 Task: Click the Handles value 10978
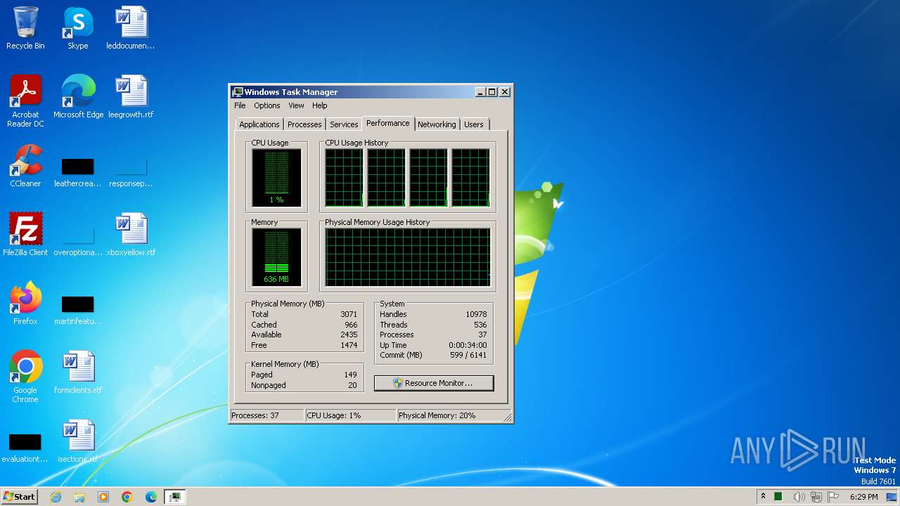pos(476,314)
